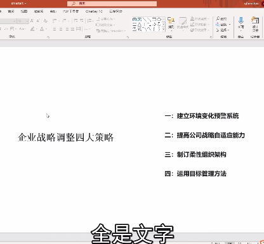The image size is (264, 244).
Task: Click the Dictate microphone icon
Action: pyautogui.click(x=241, y=20)
